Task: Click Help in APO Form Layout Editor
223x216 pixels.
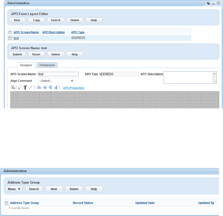Action: point(94,20)
